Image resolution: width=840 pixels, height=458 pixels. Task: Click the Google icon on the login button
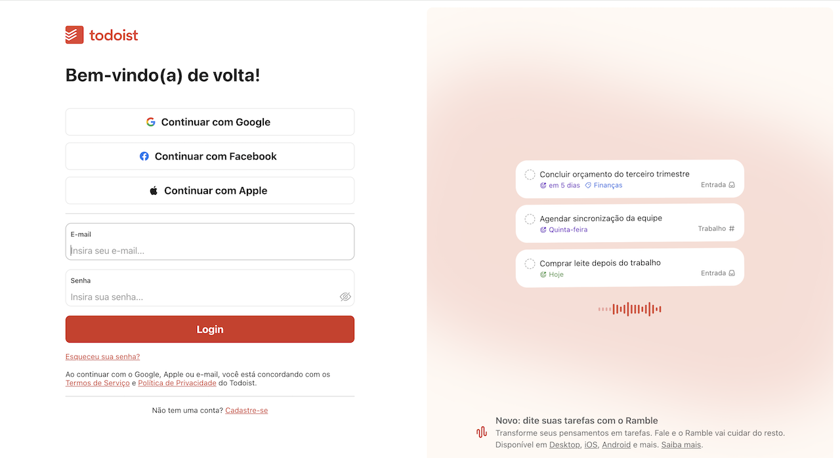[x=151, y=121]
